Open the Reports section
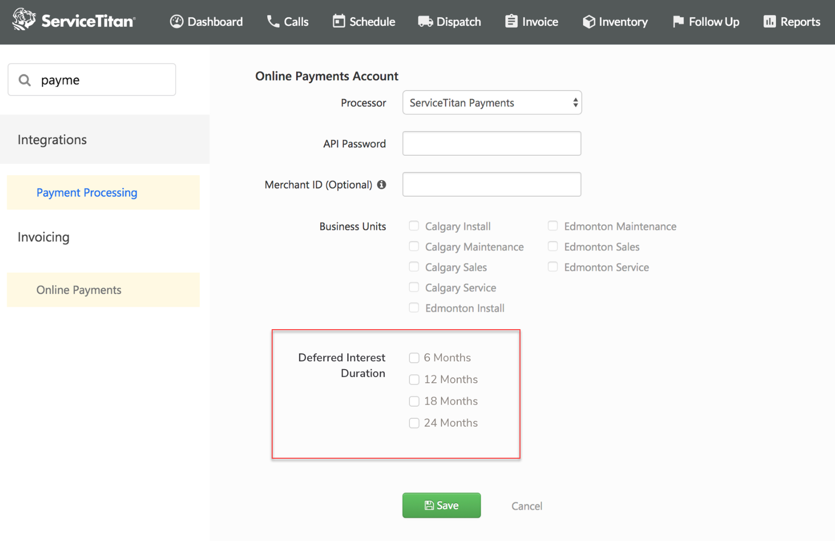835x541 pixels. tap(792, 22)
